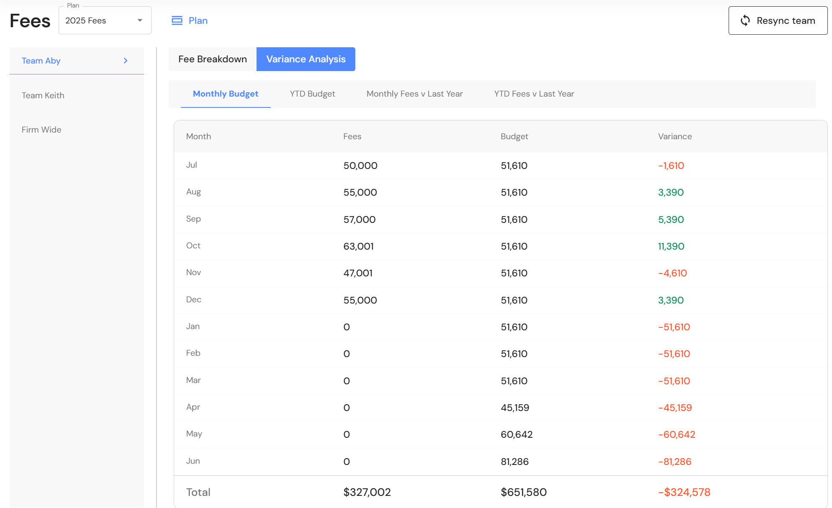Open the Plan link
This screenshot has width=832, height=508.
(x=198, y=20)
